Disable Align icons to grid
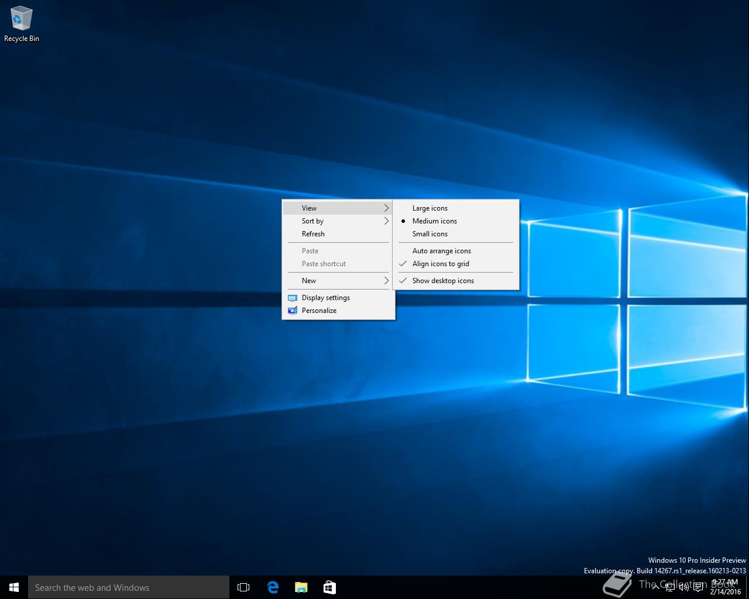Screen dimensions: 749x599 pyautogui.click(x=441, y=264)
